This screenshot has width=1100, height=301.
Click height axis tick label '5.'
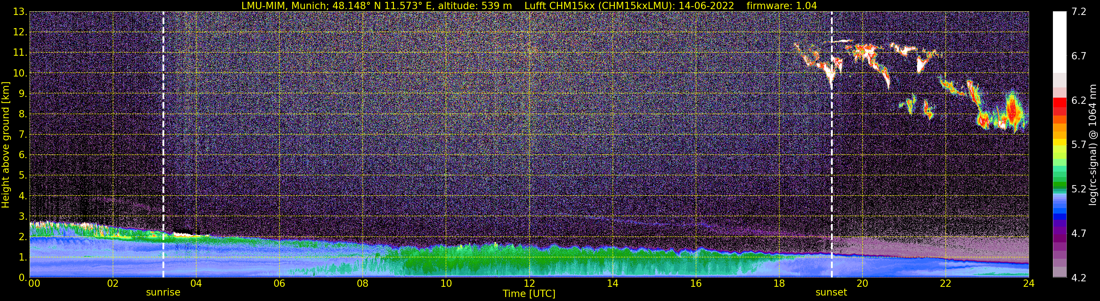[23, 176]
